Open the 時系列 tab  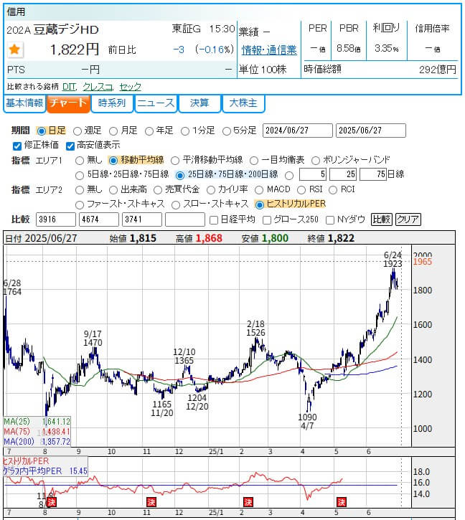[x=112, y=103]
